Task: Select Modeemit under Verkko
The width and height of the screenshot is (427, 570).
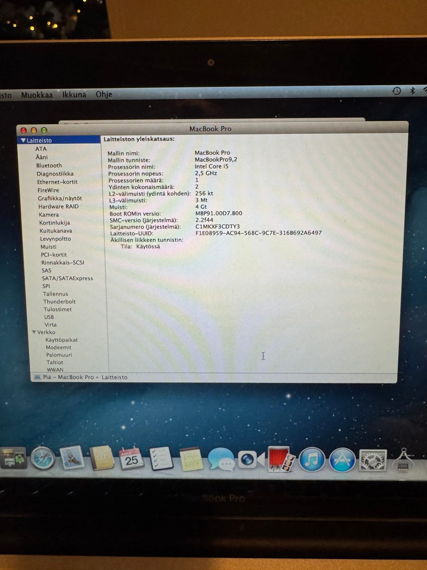Action: click(58, 347)
